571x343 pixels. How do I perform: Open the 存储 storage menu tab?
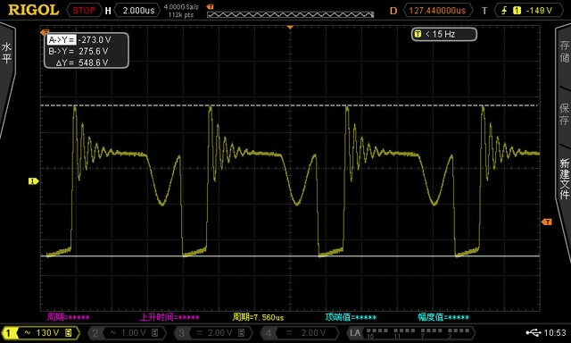click(x=564, y=52)
